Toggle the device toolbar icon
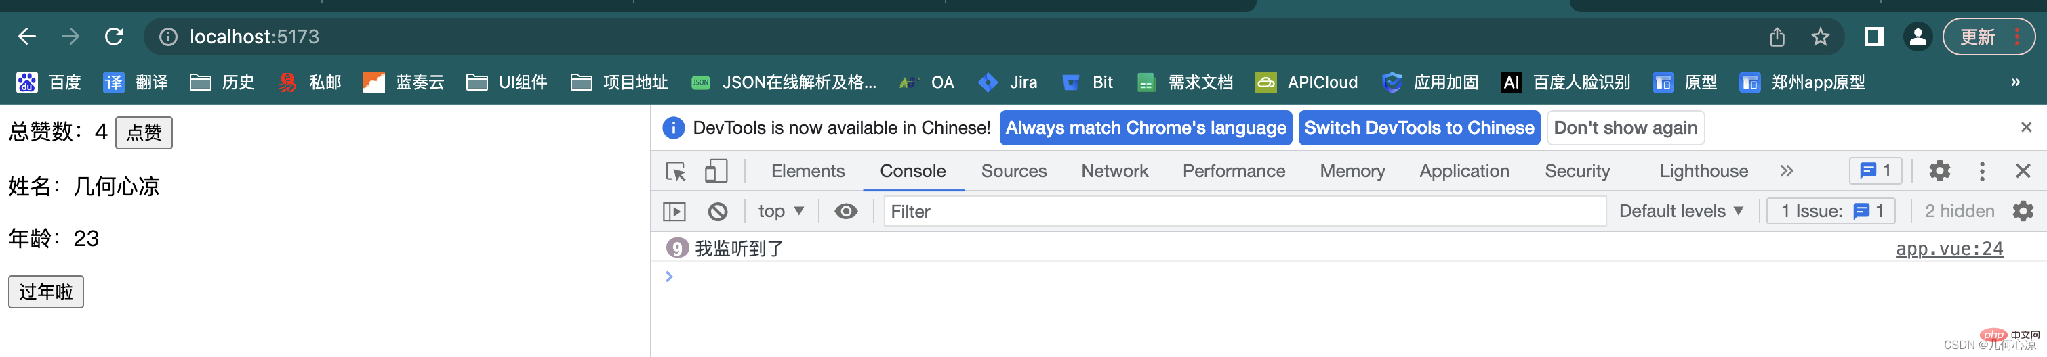 click(716, 171)
